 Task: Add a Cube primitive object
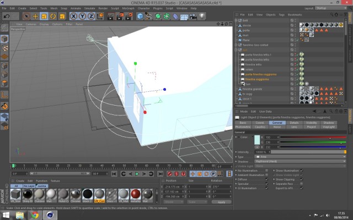coord(140,16)
